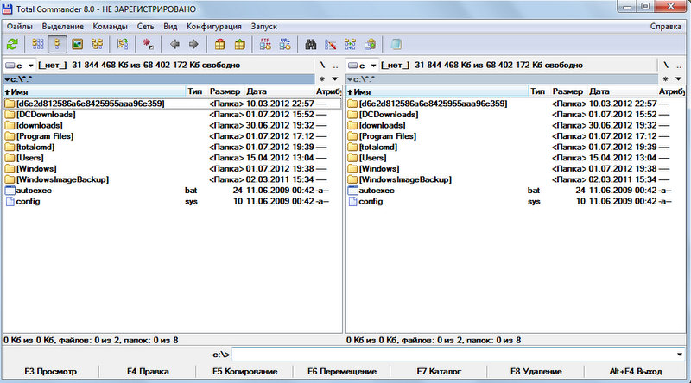Open the Файлы menu
Image resolution: width=691 pixels, height=383 pixels.
pos(19,27)
